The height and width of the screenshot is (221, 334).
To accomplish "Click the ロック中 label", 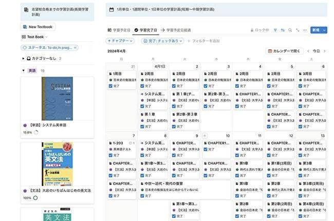I will [x=262, y=30].
